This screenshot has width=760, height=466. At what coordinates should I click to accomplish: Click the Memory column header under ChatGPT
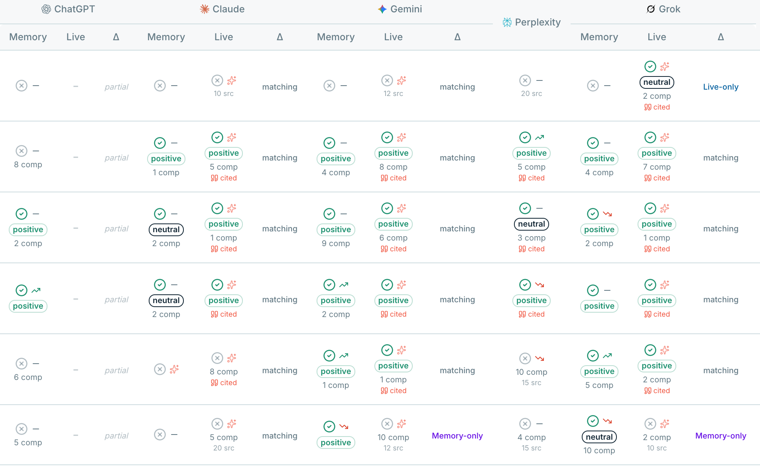[28, 37]
